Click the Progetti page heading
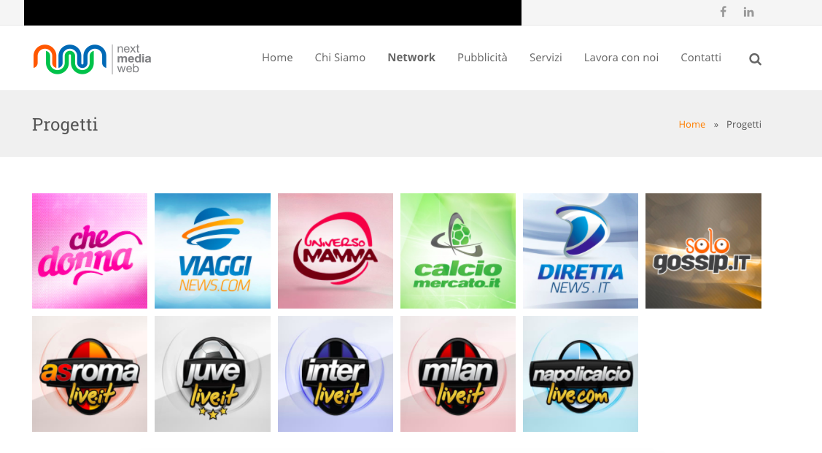The width and height of the screenshot is (822, 453). [x=65, y=125]
